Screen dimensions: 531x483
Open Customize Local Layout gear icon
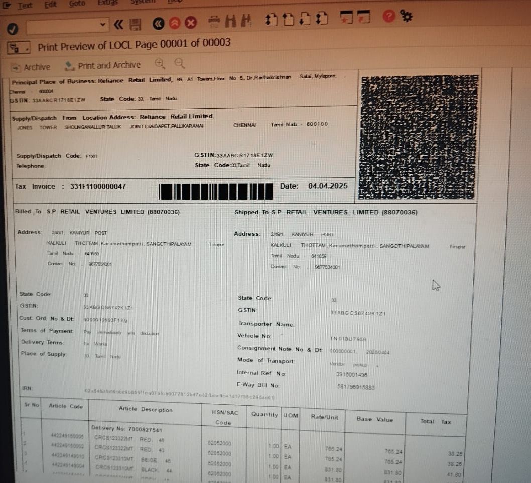(x=406, y=16)
